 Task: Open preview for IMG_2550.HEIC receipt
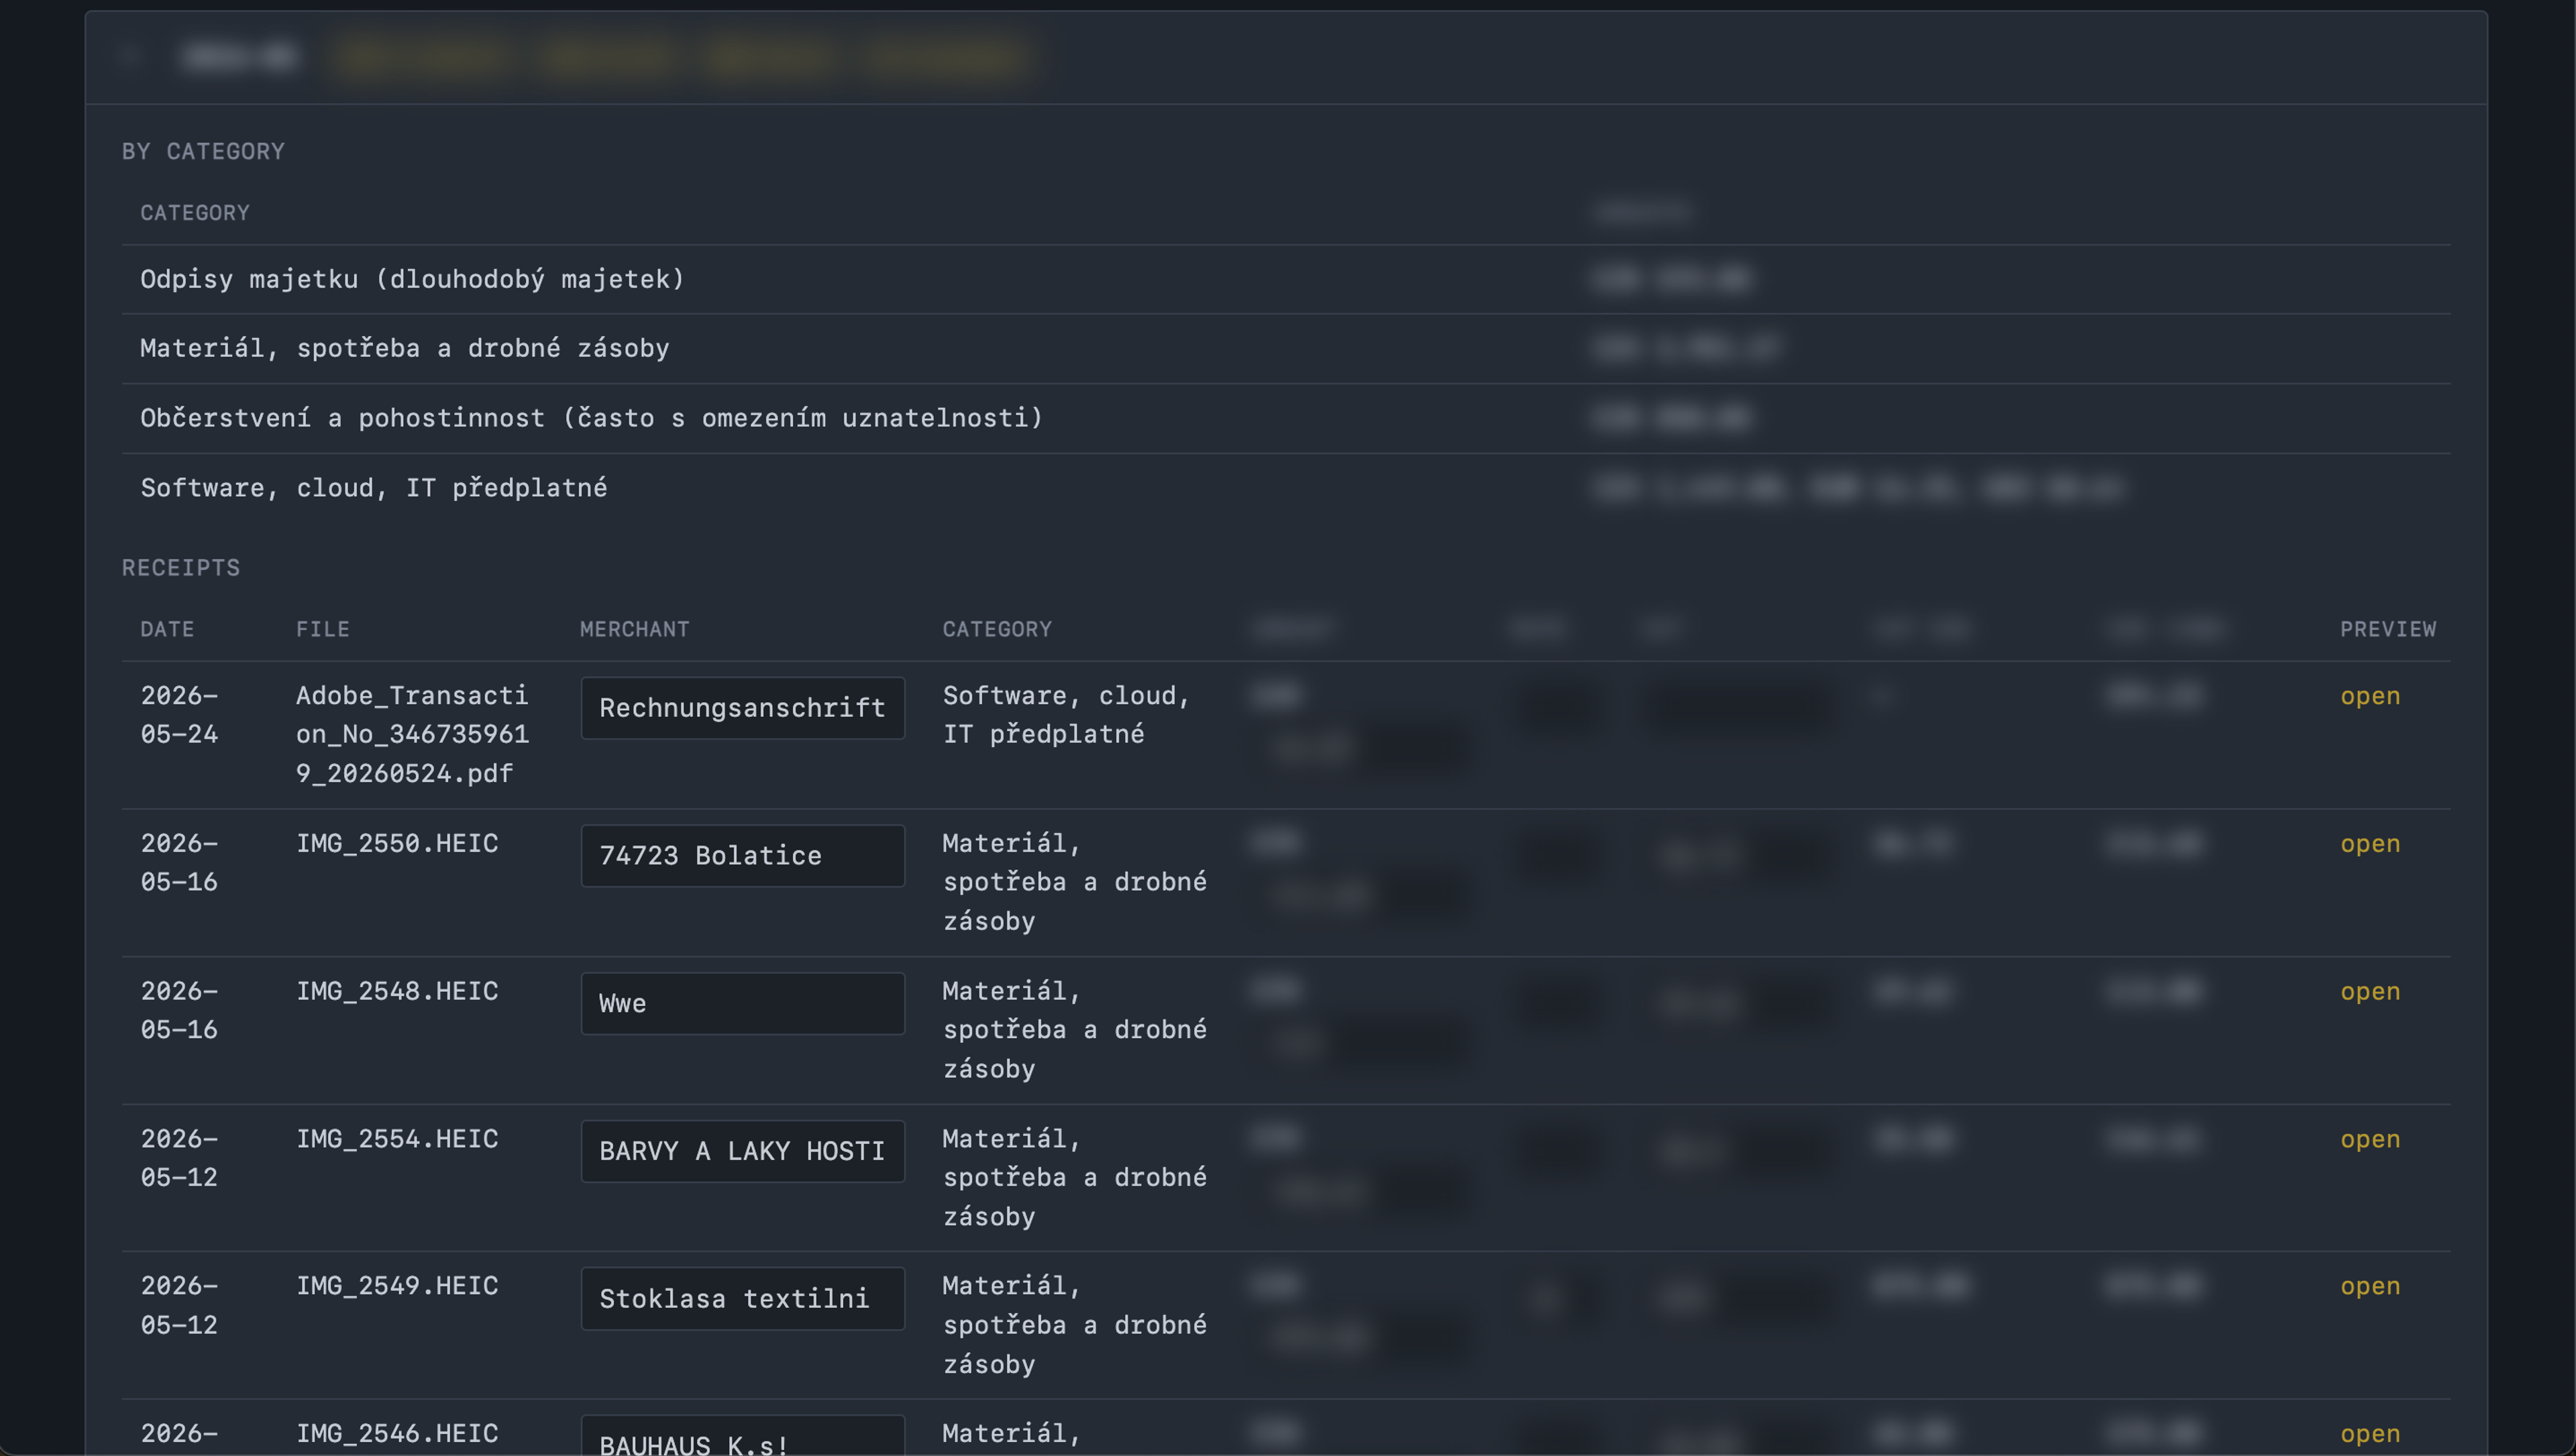(x=2369, y=844)
